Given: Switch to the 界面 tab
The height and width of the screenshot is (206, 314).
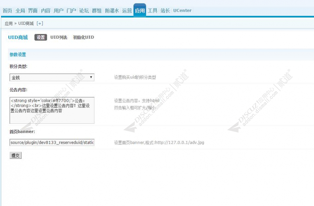Looking at the screenshot, I should 33,11.
